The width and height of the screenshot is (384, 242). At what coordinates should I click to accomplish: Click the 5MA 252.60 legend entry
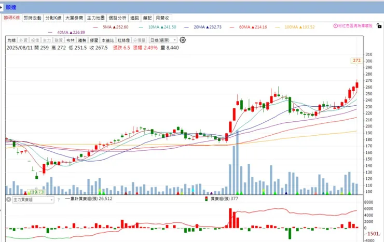(111, 27)
